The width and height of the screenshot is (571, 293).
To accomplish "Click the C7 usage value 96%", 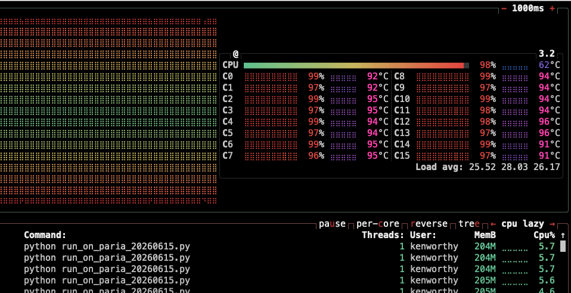I will coord(316,156).
